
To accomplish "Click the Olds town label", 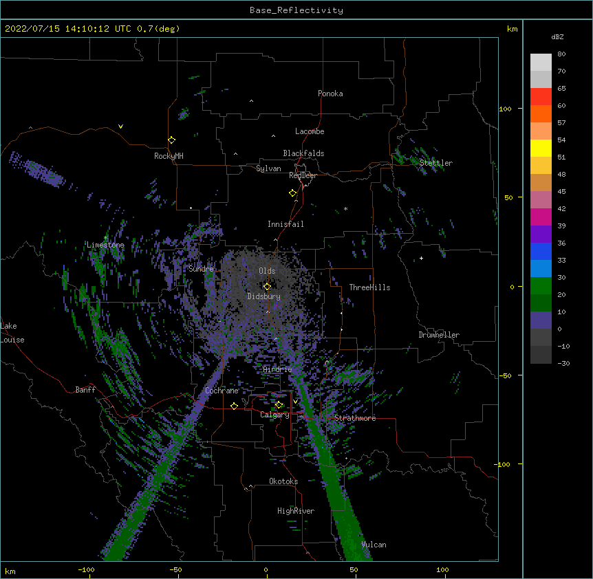I will [x=267, y=271].
